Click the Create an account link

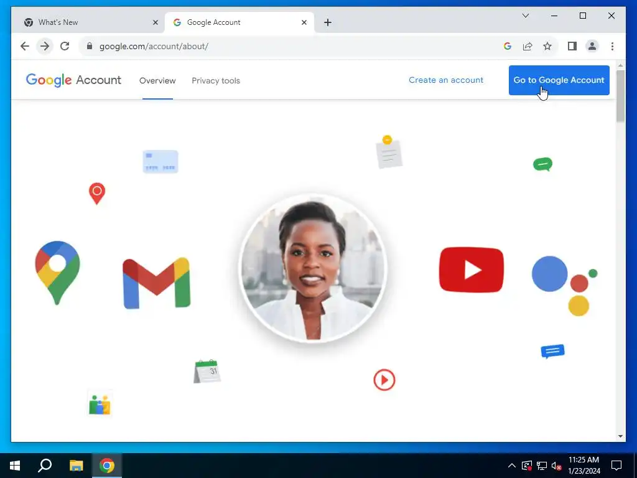446,80
